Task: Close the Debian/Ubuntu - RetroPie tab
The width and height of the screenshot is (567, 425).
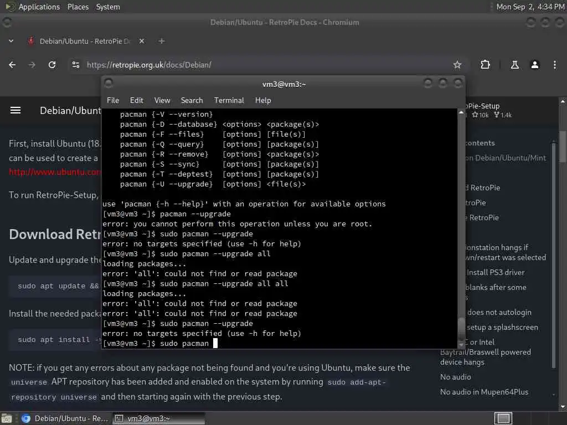Action: [x=142, y=41]
